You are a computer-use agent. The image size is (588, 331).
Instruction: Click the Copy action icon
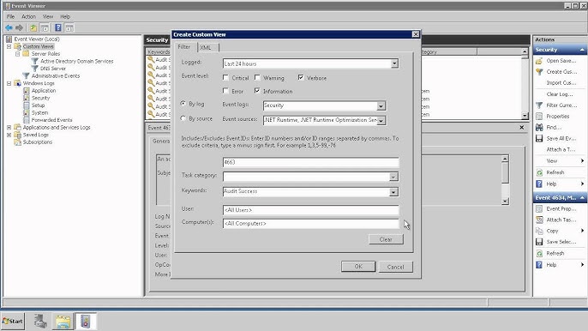(539, 231)
